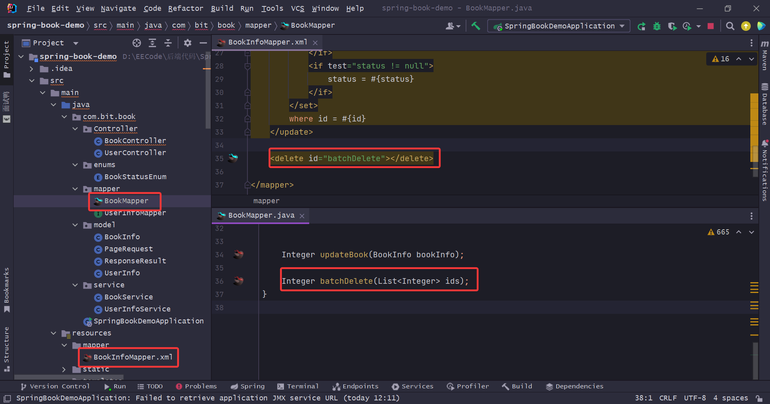Collapse the Controller package
Image resolution: width=770 pixels, height=404 pixels.
click(x=75, y=129)
